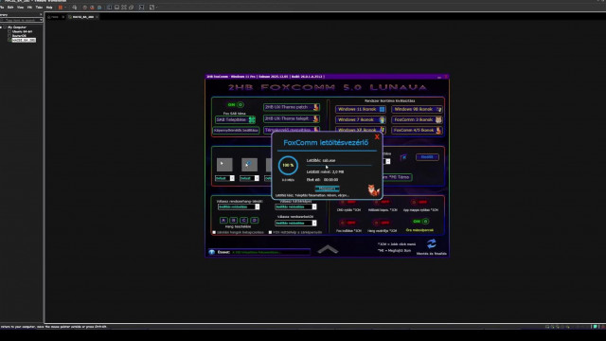Enable the App mappa nyitása JOM switch
The width and height of the screenshot is (606, 341).
(419, 202)
